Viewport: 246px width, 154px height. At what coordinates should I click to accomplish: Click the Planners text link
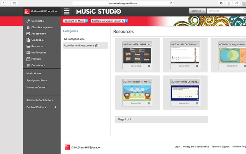click(x=36, y=59)
